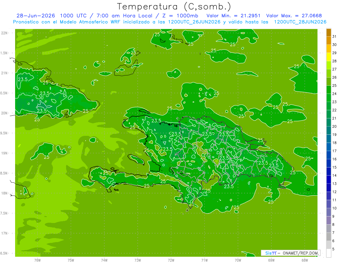Click the yellow swatch between legend 28 and 29
Viewport: 342px width, 264px height.
[x=329, y=57]
